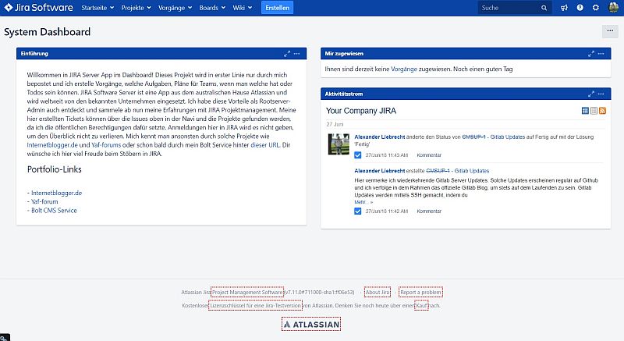Image resolution: width=624 pixels, height=341 pixels.
Task: Click the Your Company JIRA heading
Action: click(x=361, y=111)
